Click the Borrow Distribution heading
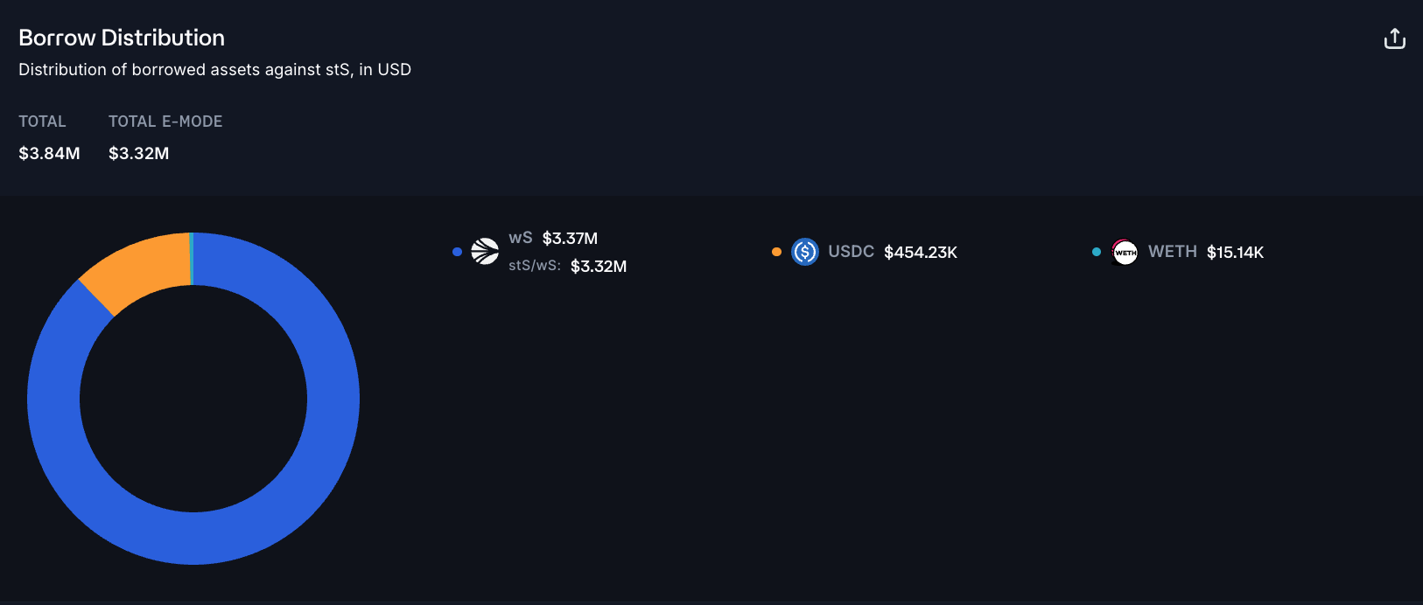This screenshot has width=1423, height=605. click(122, 38)
